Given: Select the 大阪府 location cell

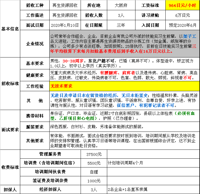Looking at the screenshot, I should [121, 5].
